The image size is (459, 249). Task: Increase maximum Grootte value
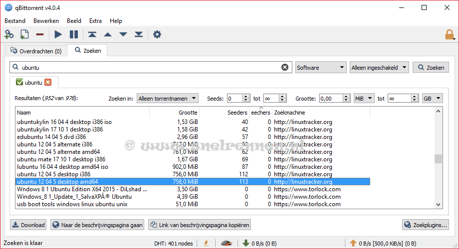click(414, 97)
